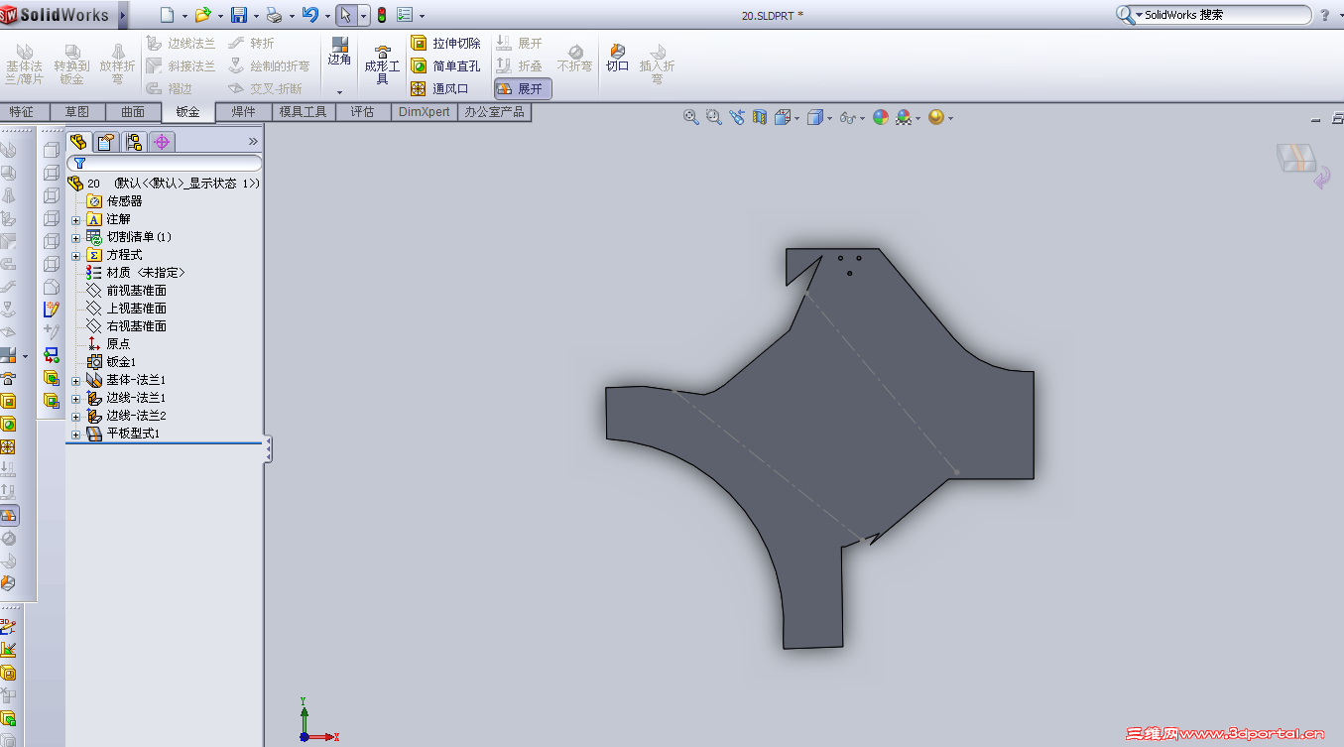Open the DimXpertManager tab icon
The image size is (1344, 747).
(x=162, y=142)
